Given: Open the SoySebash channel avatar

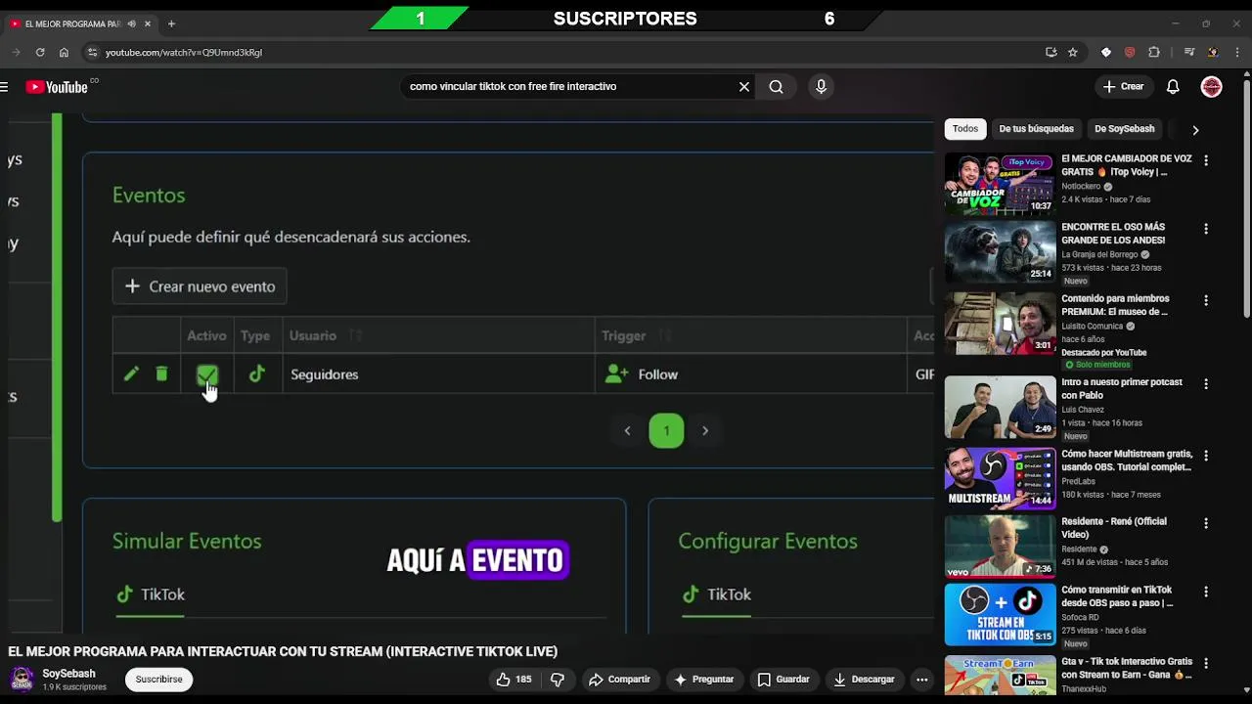Looking at the screenshot, I should tap(22, 679).
